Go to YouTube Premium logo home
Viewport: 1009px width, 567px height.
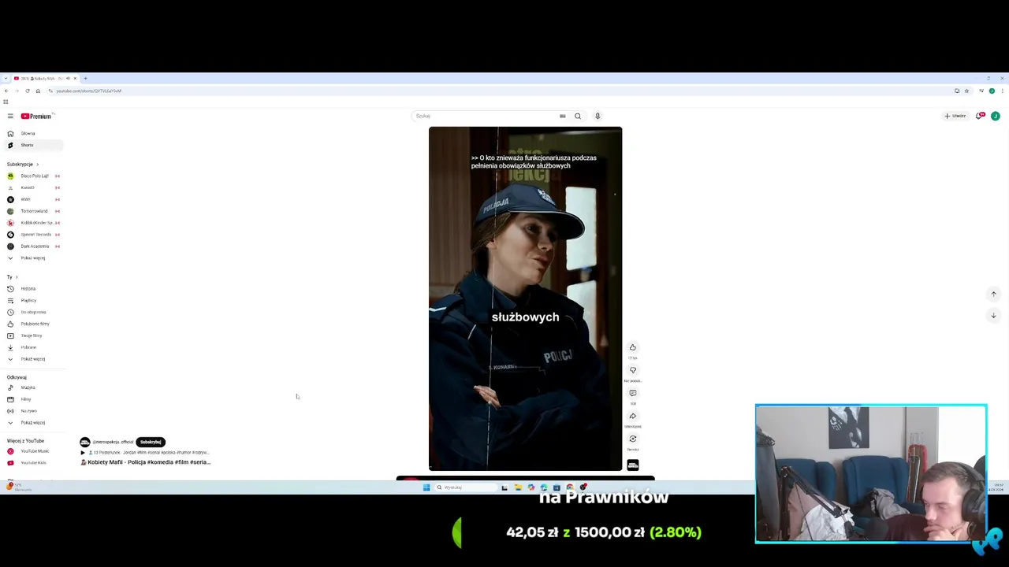pos(36,116)
